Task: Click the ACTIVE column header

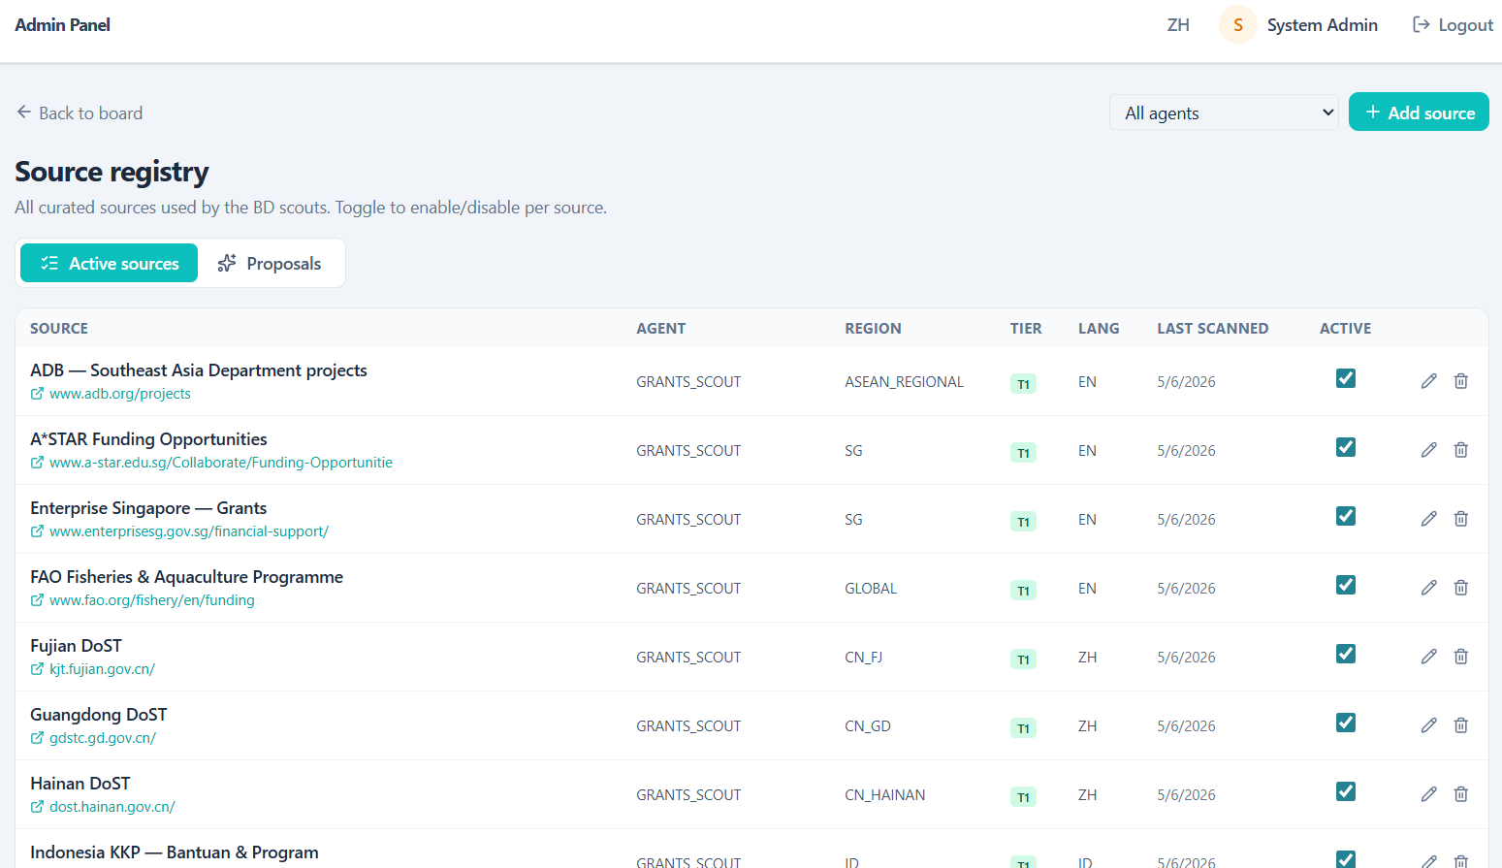Action: (x=1345, y=329)
